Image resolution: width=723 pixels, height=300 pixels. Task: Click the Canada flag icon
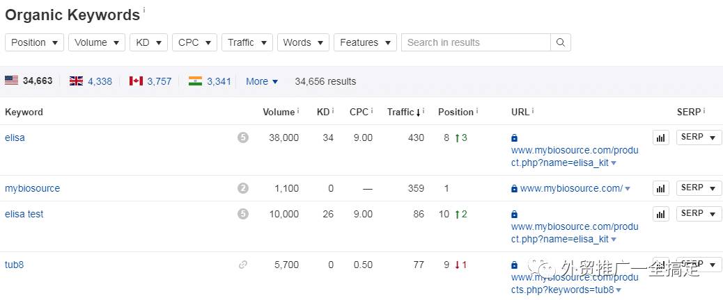click(x=136, y=81)
